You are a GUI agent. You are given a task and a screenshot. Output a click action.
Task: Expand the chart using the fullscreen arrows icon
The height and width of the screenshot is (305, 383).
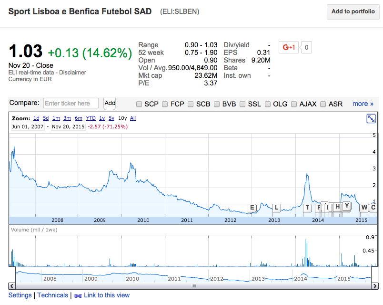coord(371,119)
